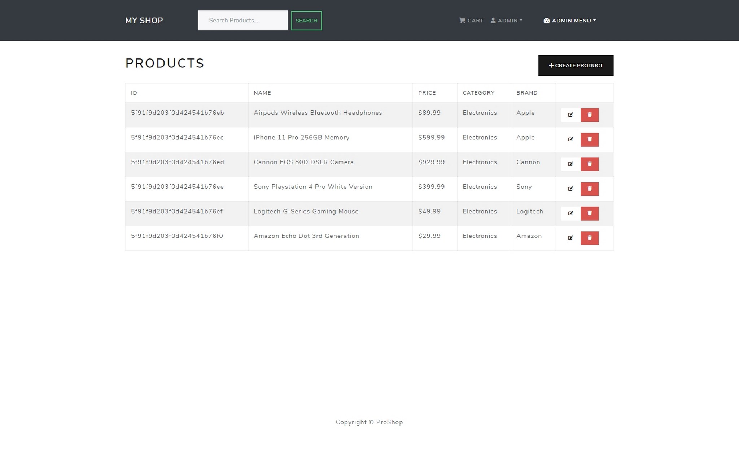Delete the Airpods Wireless Bluetooth Headphones product

point(589,115)
